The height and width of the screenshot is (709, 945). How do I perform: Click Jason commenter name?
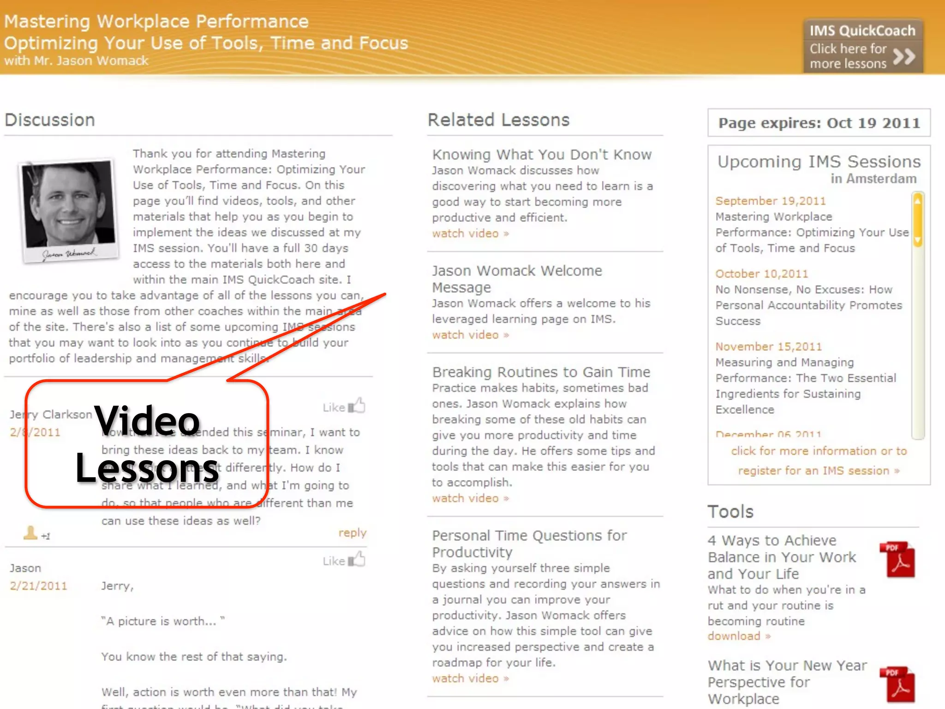coord(25,568)
